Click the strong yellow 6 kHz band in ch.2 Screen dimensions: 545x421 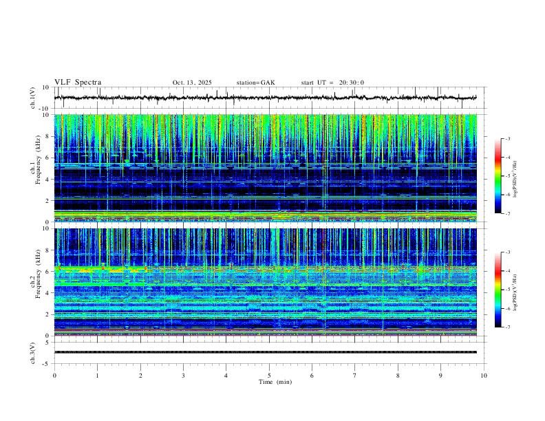click(100, 269)
